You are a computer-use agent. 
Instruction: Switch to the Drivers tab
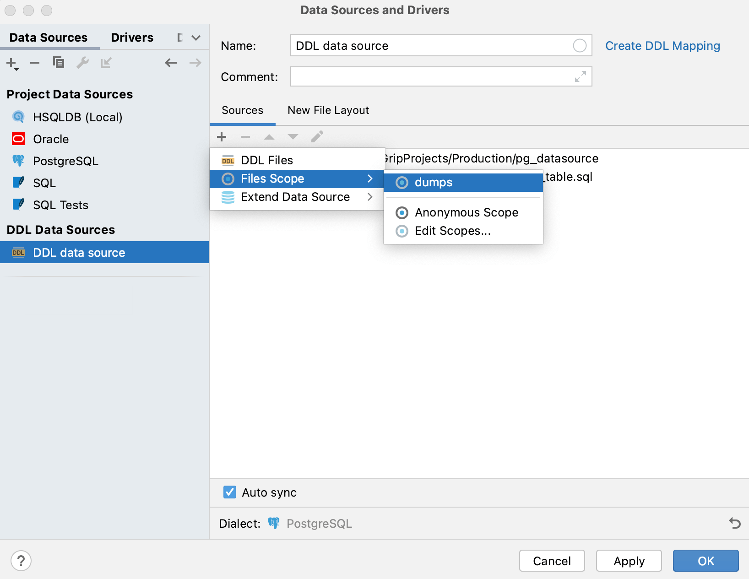click(x=132, y=37)
